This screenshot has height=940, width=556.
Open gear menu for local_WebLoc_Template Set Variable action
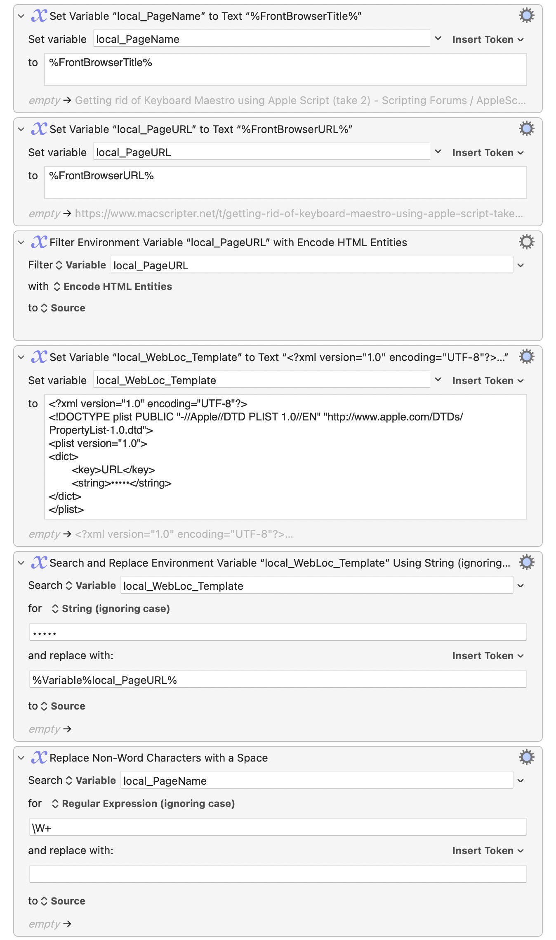click(526, 357)
